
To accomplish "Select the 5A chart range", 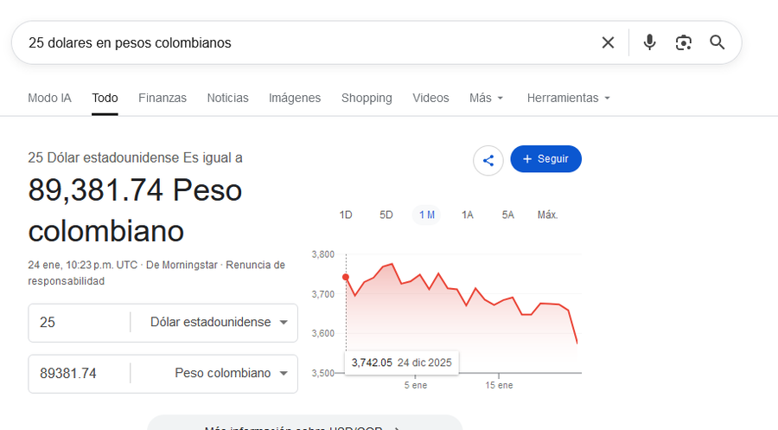I will click(508, 215).
